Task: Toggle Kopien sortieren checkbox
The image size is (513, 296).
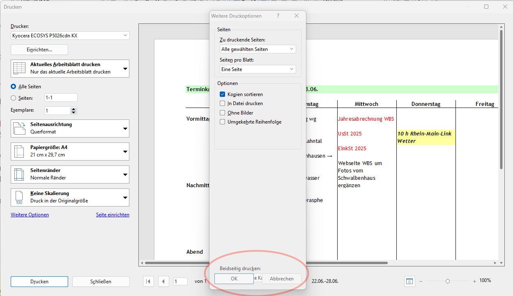Action: pyautogui.click(x=223, y=94)
